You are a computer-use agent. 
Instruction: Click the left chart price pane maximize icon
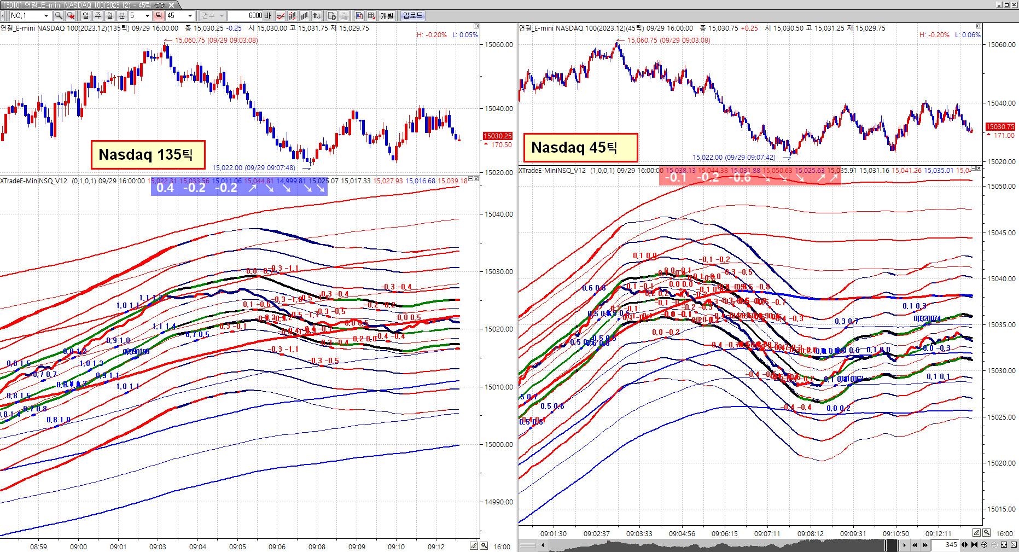point(476,26)
